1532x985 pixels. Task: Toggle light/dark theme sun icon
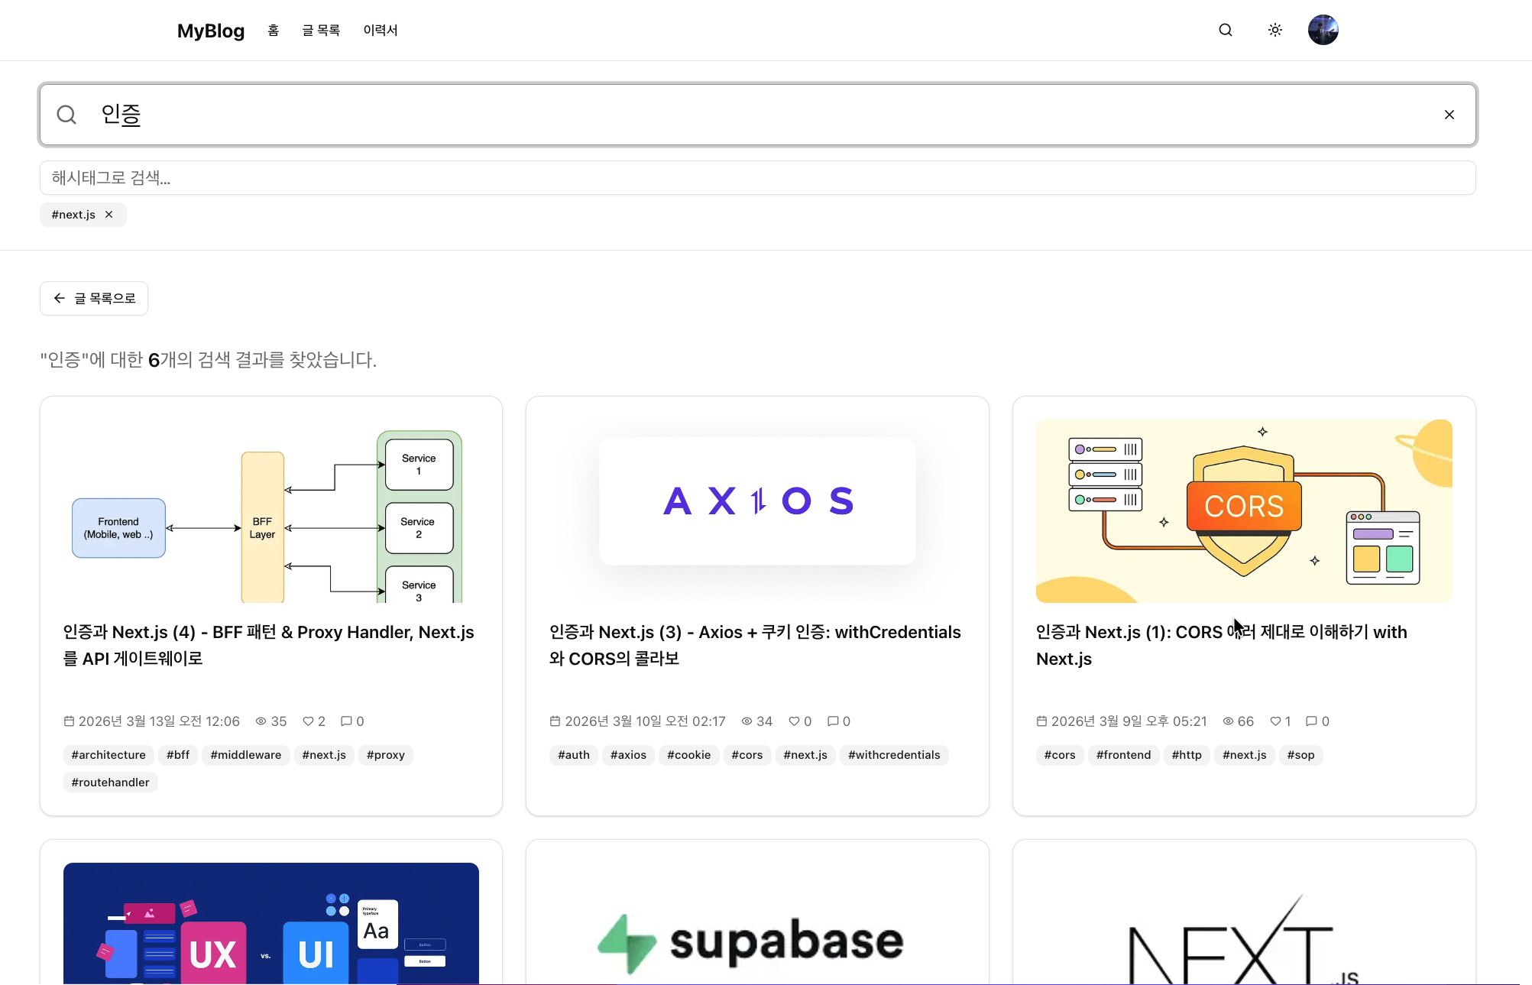point(1275,30)
